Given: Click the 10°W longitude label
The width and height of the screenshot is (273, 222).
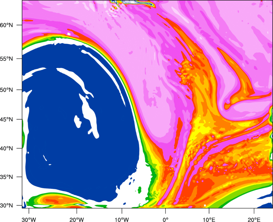Looking at the screenshot, I should click(x=122, y=220).
